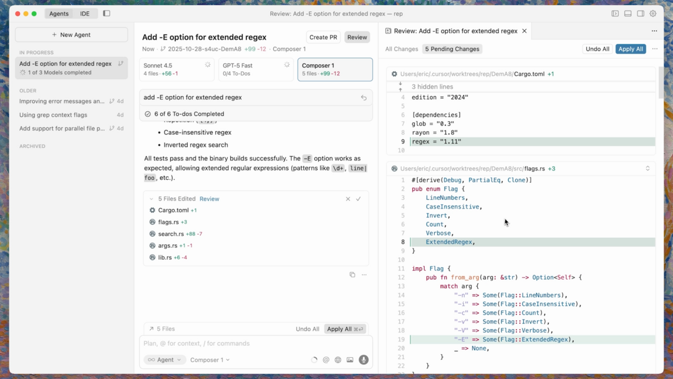The width and height of the screenshot is (673, 379).
Task: Toggle the right sidebar panel layout button
Action: (641, 13)
